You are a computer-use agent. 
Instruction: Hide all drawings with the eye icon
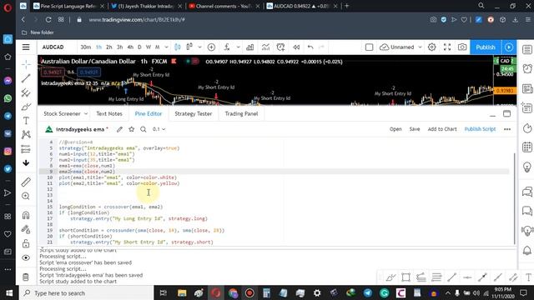tap(26, 257)
